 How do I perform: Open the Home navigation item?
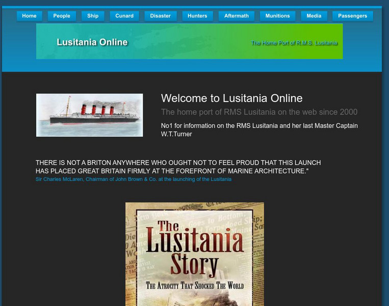coord(29,16)
